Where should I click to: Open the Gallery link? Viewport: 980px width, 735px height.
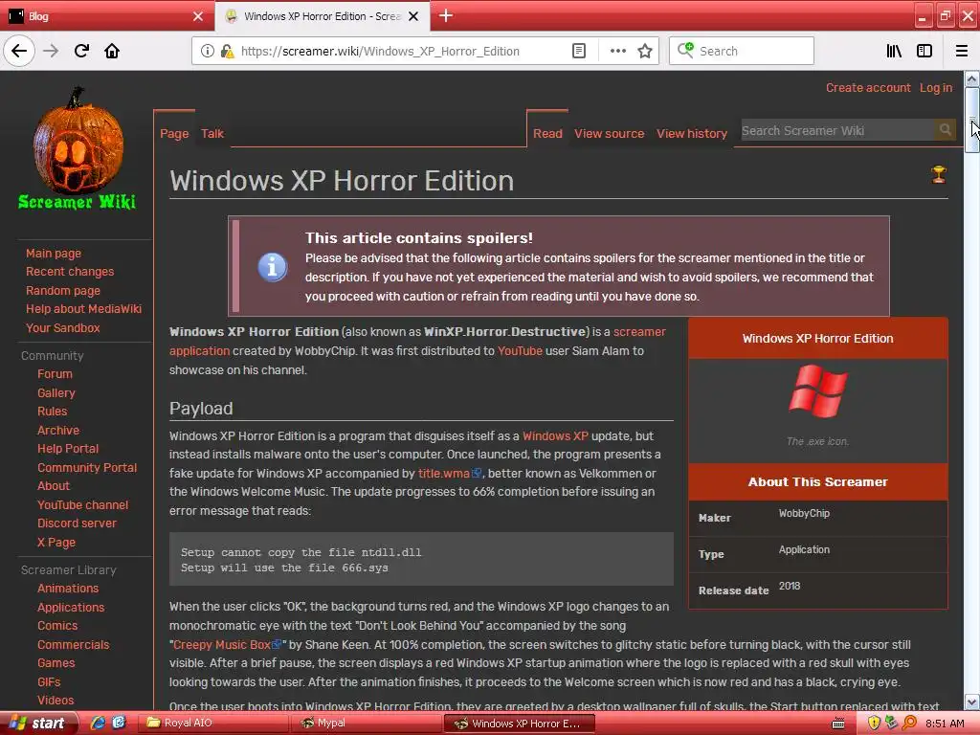(56, 392)
